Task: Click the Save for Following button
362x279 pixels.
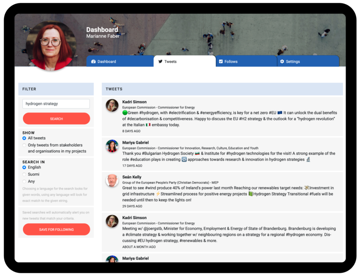Action: (57, 230)
